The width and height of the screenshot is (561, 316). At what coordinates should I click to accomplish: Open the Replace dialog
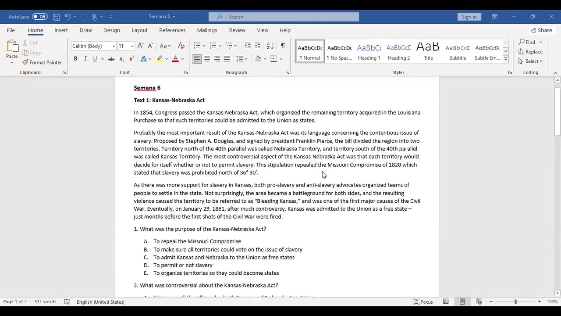click(x=530, y=52)
